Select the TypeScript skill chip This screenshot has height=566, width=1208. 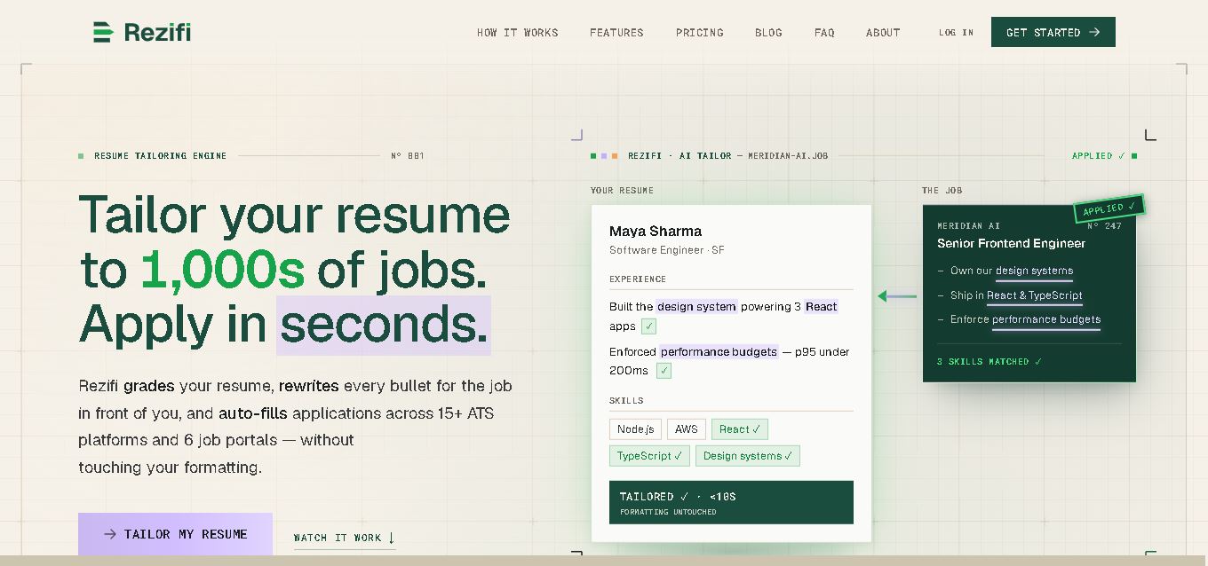pyautogui.click(x=649, y=456)
